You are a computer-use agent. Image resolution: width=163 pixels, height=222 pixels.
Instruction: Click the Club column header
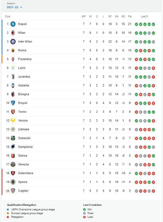(x=8, y=16)
